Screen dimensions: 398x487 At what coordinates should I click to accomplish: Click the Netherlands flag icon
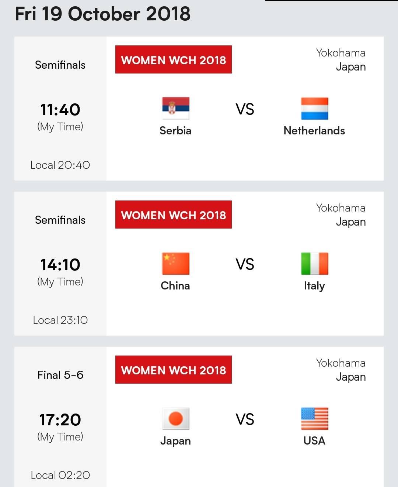coord(314,108)
